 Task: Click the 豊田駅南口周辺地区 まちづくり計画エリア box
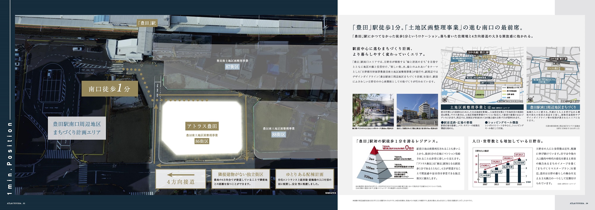coord(77,128)
